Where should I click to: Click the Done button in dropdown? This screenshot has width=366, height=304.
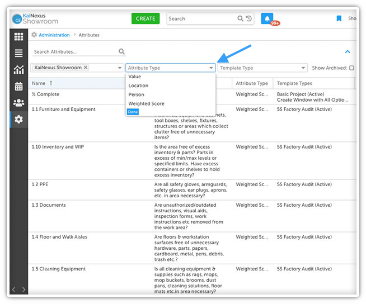pyautogui.click(x=132, y=112)
